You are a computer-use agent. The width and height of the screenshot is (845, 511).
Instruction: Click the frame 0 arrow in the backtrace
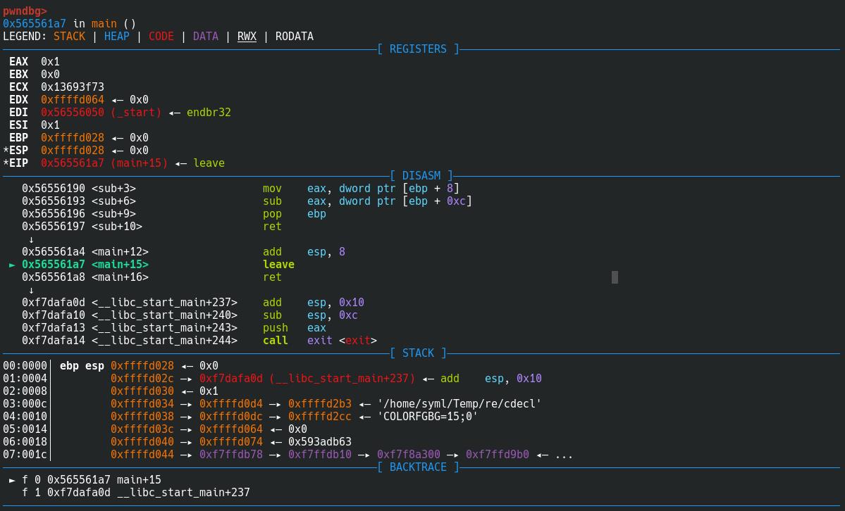(12, 480)
